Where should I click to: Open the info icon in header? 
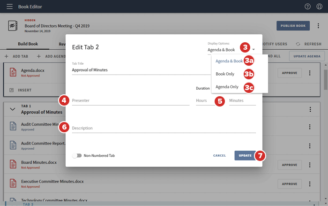click(319, 7)
